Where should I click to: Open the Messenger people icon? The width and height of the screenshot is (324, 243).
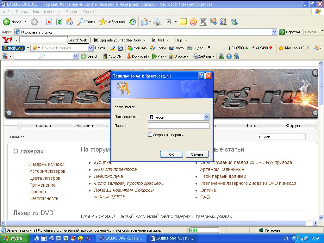tap(234, 22)
